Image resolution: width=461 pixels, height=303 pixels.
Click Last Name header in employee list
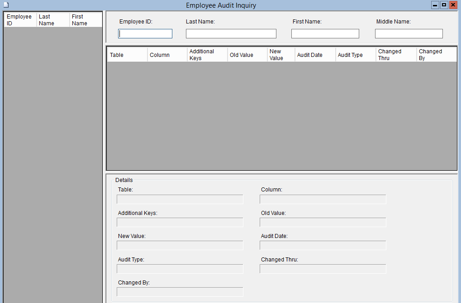(x=53, y=20)
